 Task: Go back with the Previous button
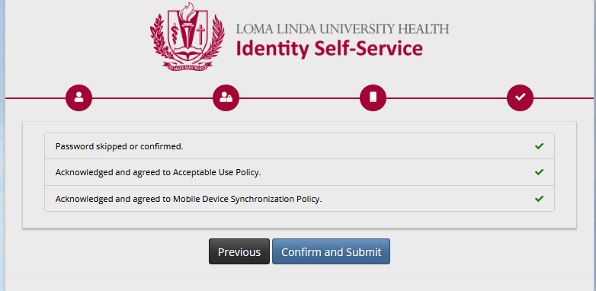[239, 251]
